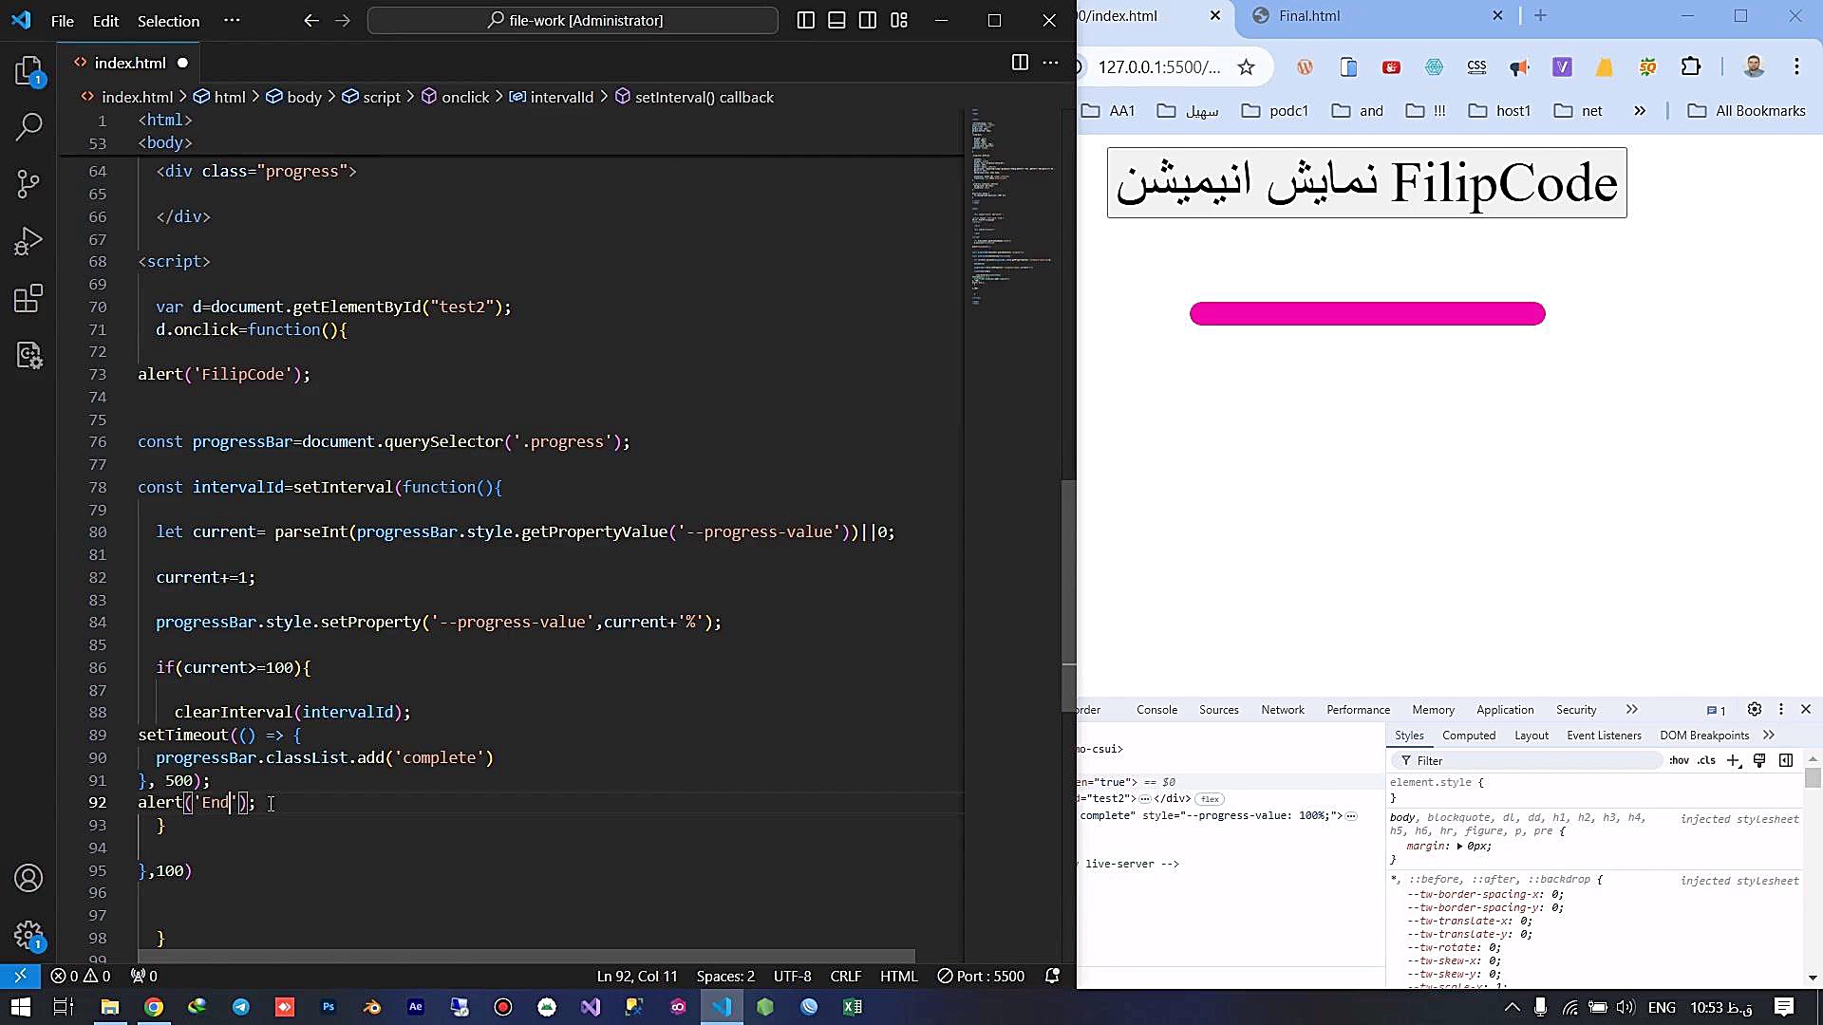This screenshot has width=1823, height=1025.
Task: Change the HTML language mode
Action: tap(898, 976)
